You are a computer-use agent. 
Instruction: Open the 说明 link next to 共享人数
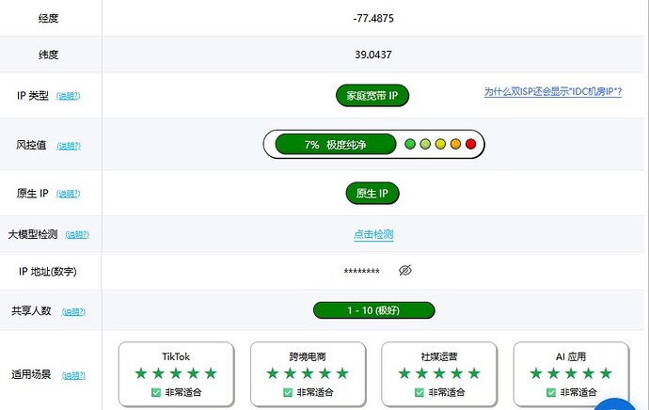(73, 311)
